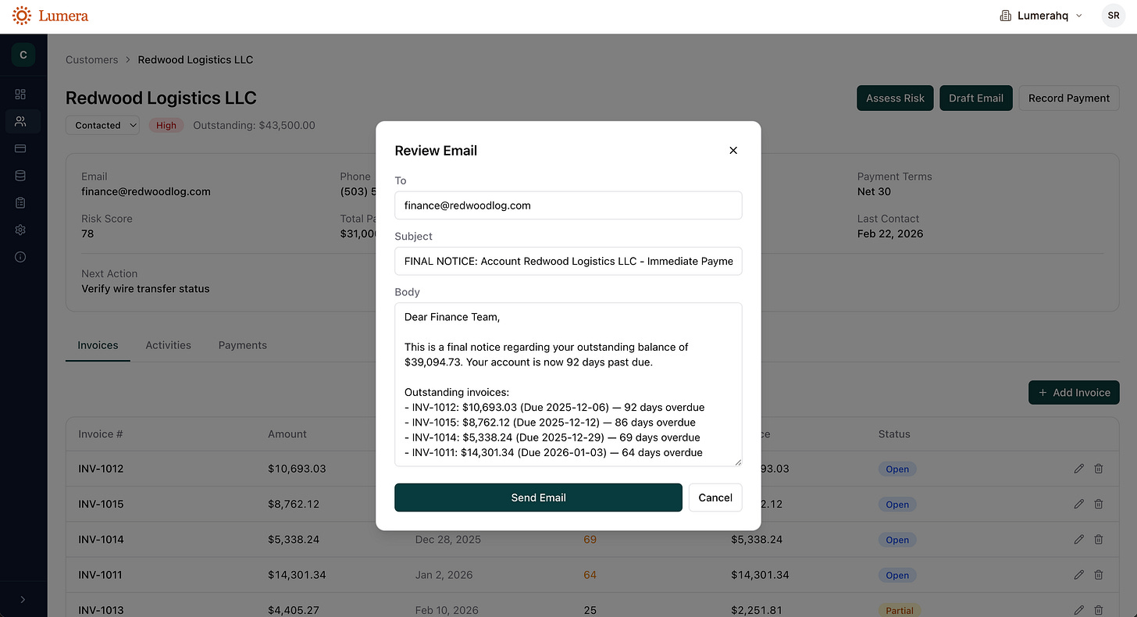The image size is (1137, 617).
Task: Edit invoice INV-1015 pencil icon
Action: click(x=1079, y=505)
